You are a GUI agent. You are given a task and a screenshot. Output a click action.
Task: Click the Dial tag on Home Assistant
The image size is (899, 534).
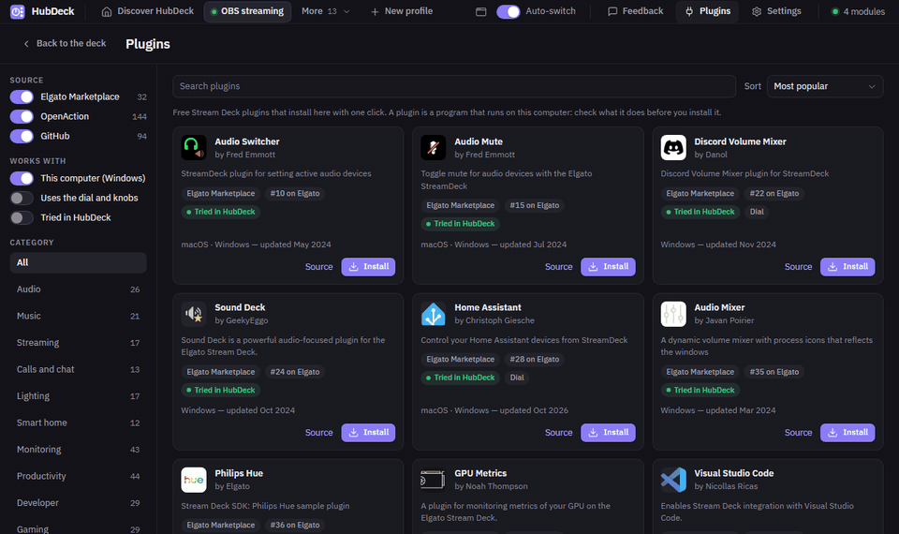point(517,378)
